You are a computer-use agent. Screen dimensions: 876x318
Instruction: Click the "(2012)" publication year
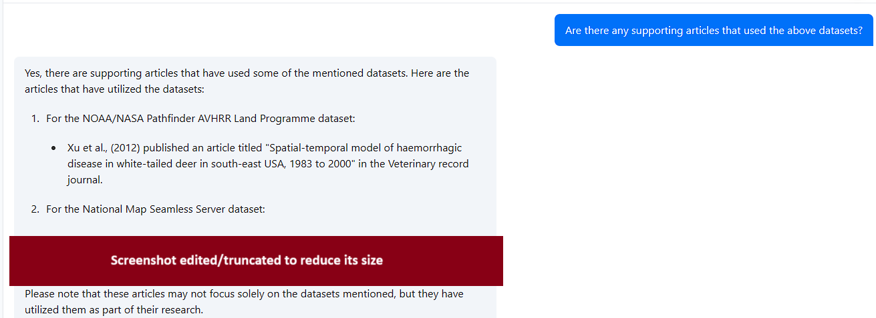pyautogui.click(x=126, y=148)
